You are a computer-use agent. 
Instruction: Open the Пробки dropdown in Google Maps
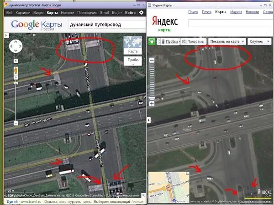[x=133, y=61]
